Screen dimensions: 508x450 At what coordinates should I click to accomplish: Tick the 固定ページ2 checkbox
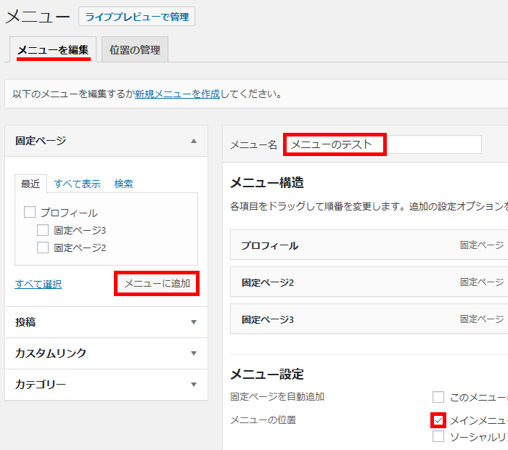43,247
